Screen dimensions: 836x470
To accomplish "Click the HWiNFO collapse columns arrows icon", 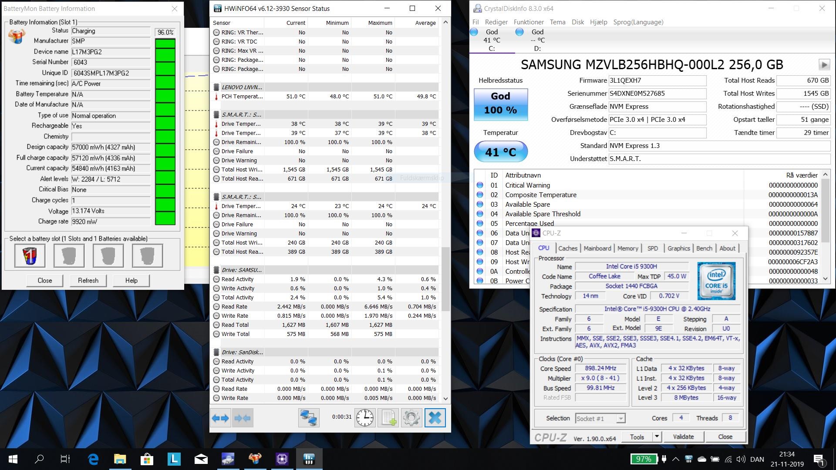I will [x=243, y=418].
